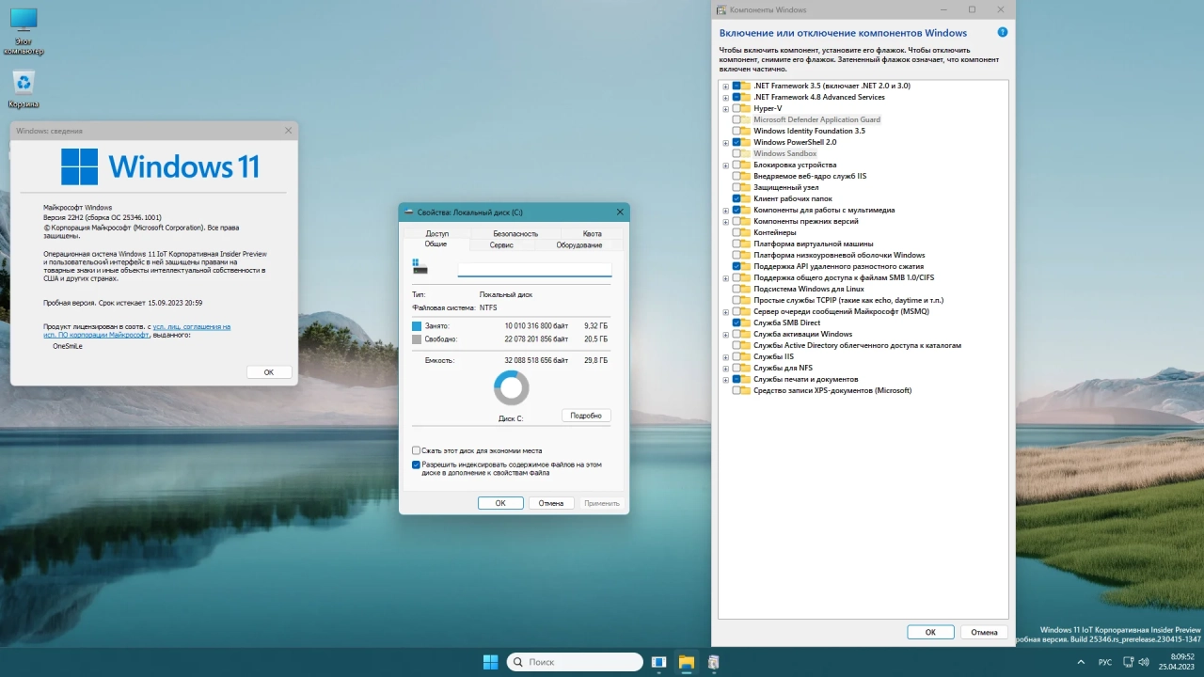1204x677 pixels.
Task: Click the drive icon in disk properties
Action: (x=420, y=267)
